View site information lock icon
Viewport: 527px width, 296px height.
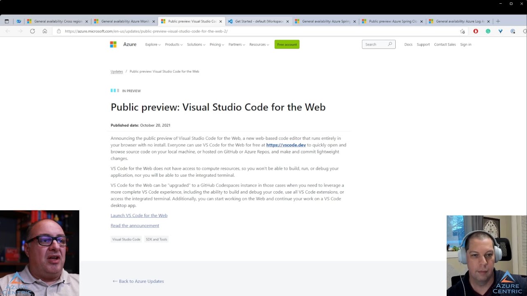click(58, 31)
